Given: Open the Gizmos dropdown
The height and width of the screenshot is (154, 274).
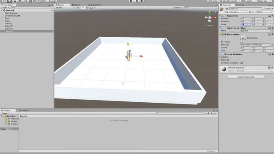Looking at the screenshot, I should [x=178, y=8].
